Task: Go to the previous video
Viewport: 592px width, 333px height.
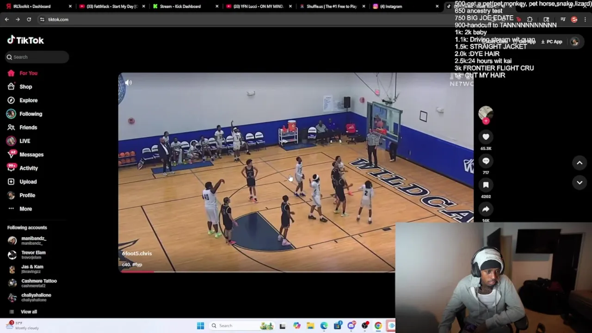Action: point(580,163)
